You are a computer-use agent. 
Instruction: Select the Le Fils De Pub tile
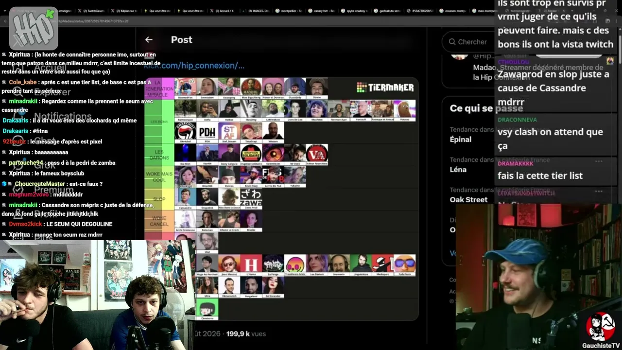click(273, 176)
